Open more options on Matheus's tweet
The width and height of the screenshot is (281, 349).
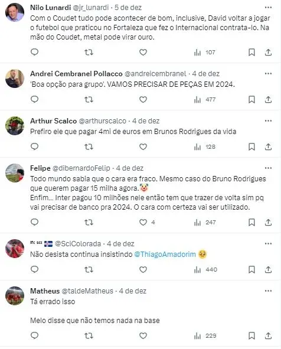pyautogui.click(x=269, y=291)
